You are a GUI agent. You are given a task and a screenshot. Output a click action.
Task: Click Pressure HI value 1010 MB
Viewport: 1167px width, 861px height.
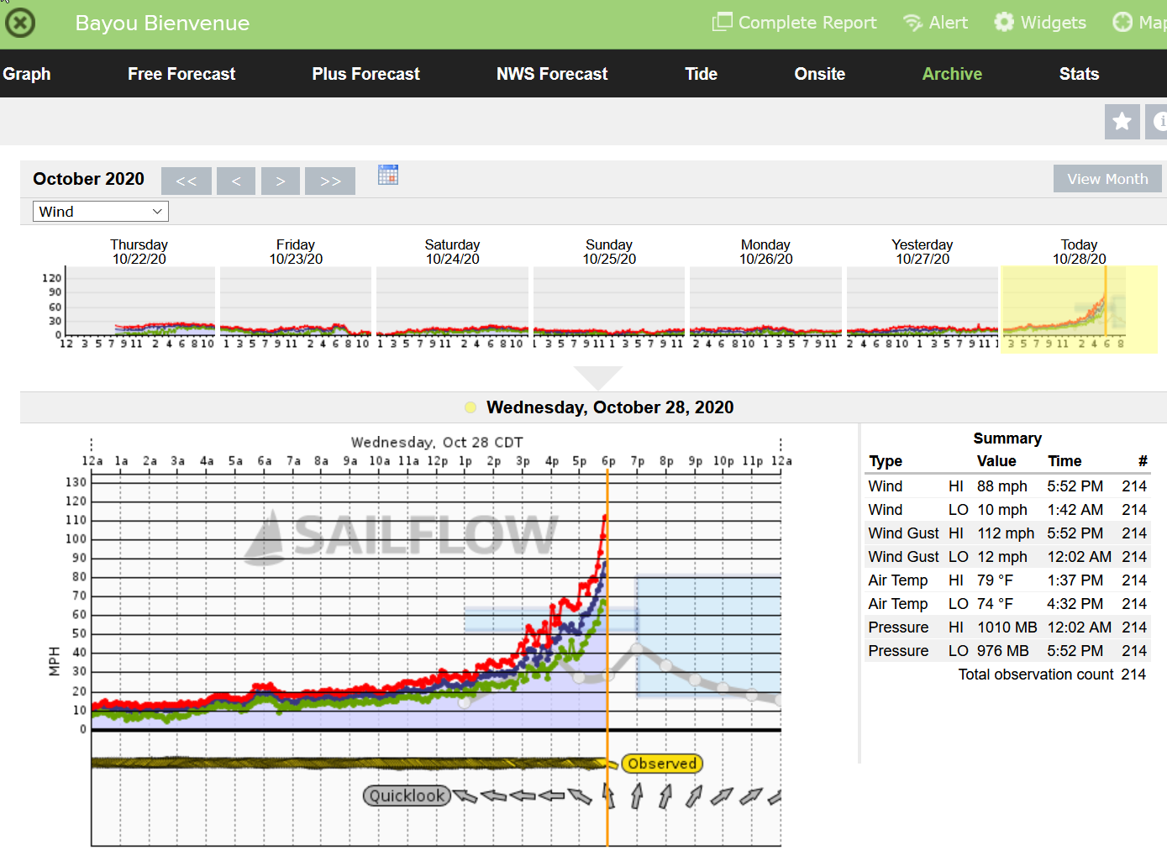1007,627
